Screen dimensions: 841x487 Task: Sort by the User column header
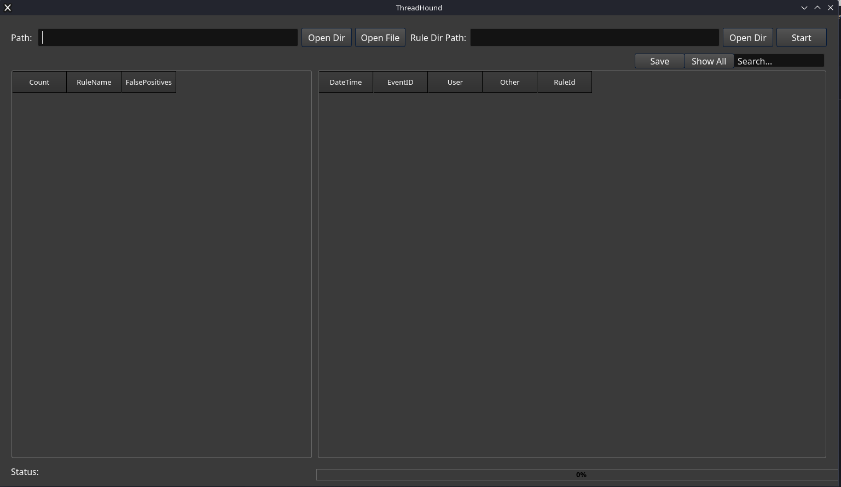[455, 82]
